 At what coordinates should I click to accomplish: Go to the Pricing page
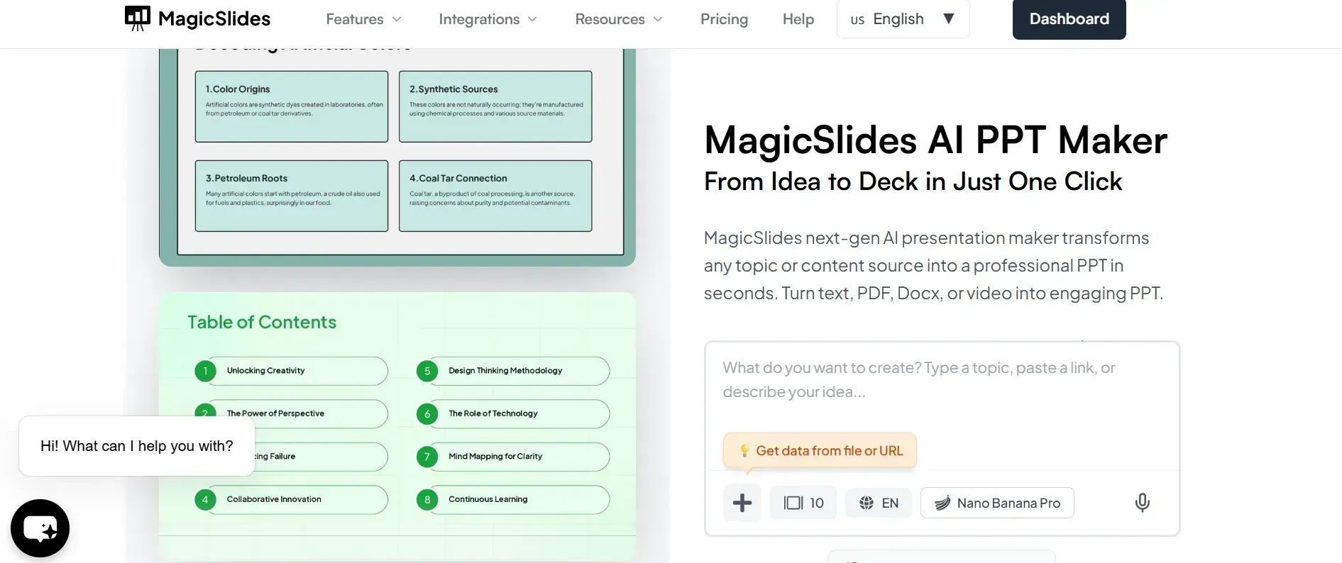tap(724, 19)
